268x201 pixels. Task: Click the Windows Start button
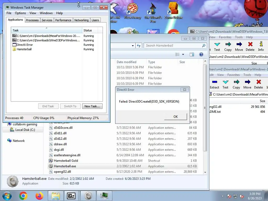[7, 196]
